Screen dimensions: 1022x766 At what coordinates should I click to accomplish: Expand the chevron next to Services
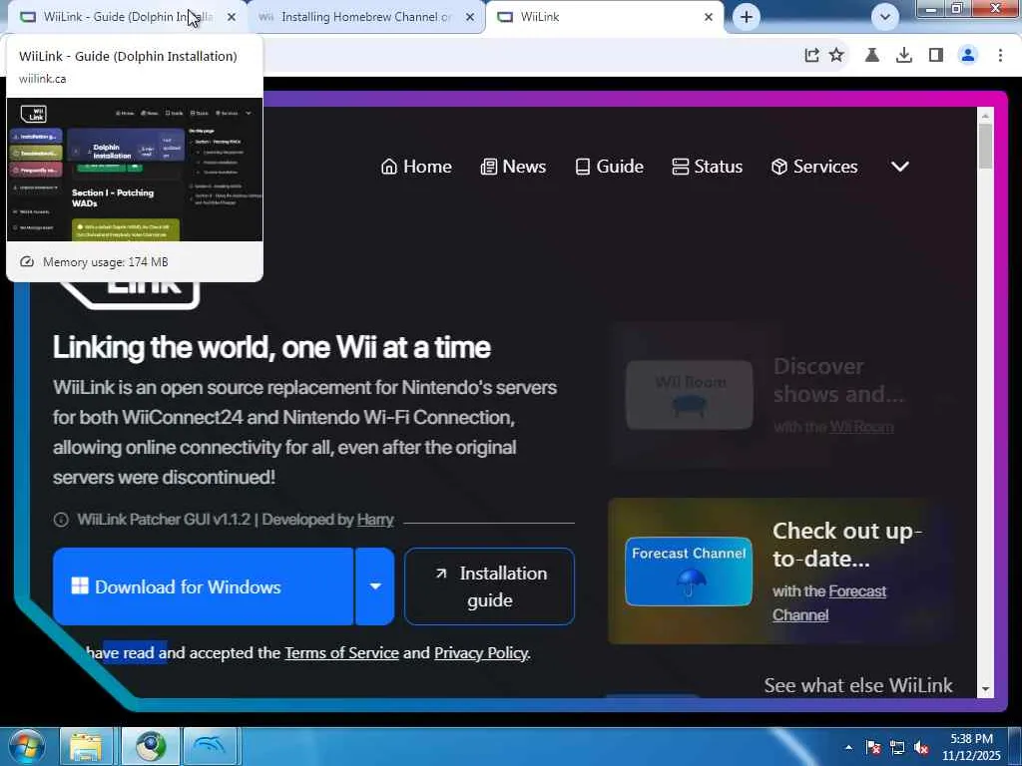coord(900,167)
